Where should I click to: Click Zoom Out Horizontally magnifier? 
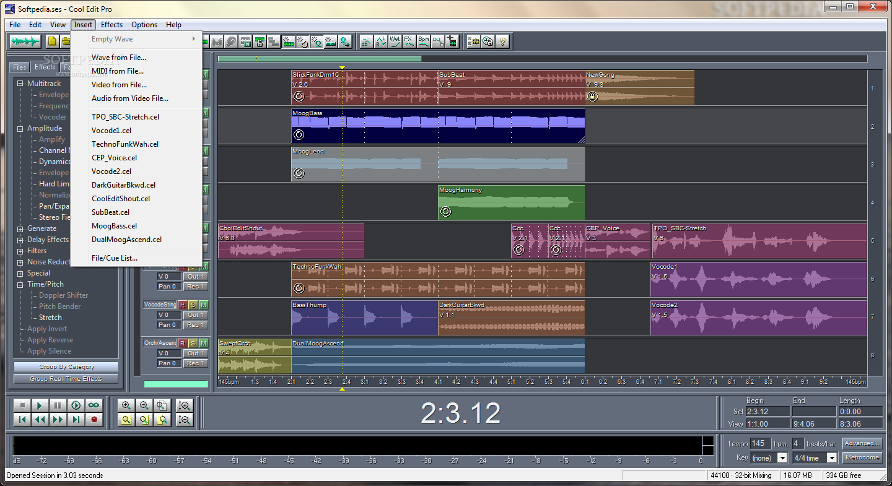click(144, 406)
